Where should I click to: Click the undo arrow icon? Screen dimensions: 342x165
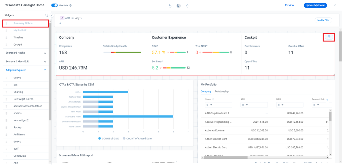[x=170, y=6]
